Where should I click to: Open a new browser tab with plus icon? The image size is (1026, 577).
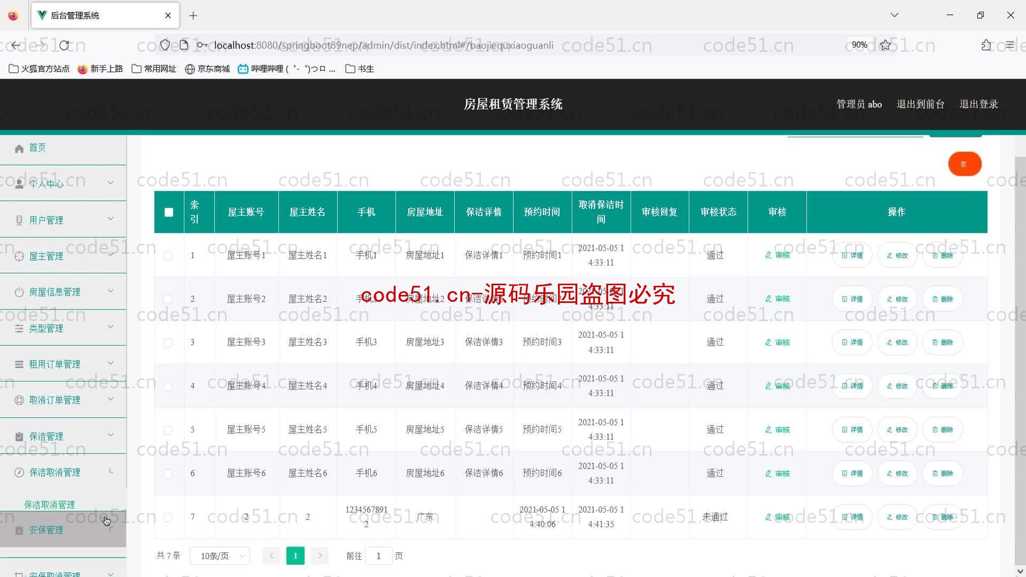[193, 15]
